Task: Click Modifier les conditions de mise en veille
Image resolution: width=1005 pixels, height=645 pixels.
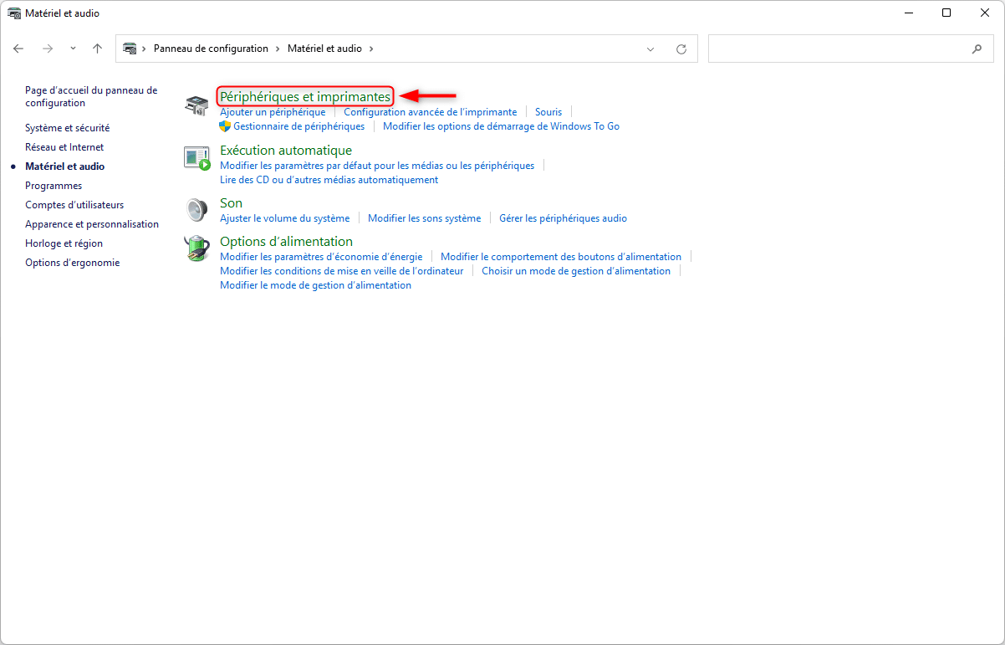Action: (x=341, y=271)
